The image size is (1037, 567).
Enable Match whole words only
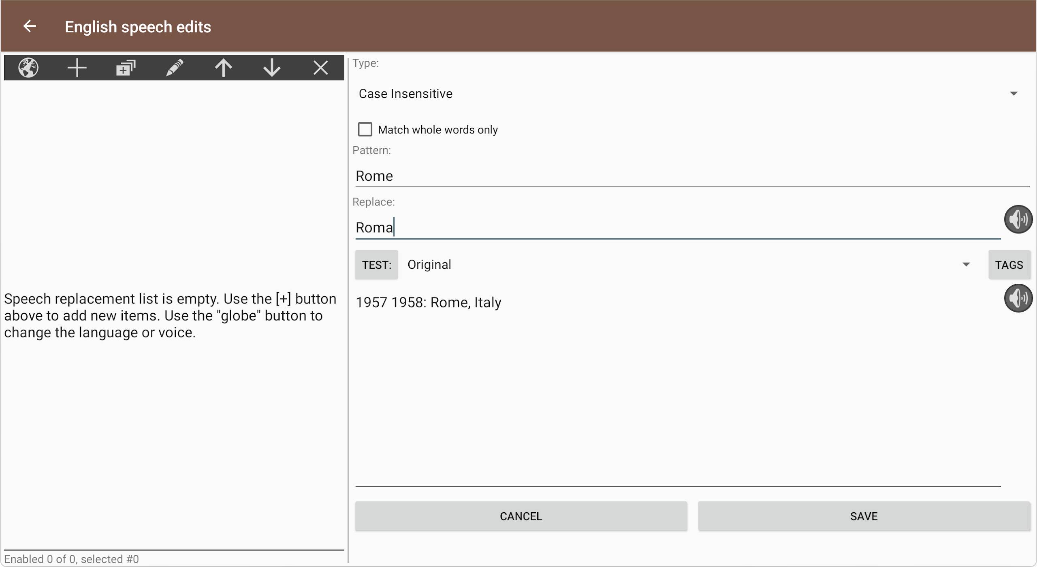[x=365, y=129]
